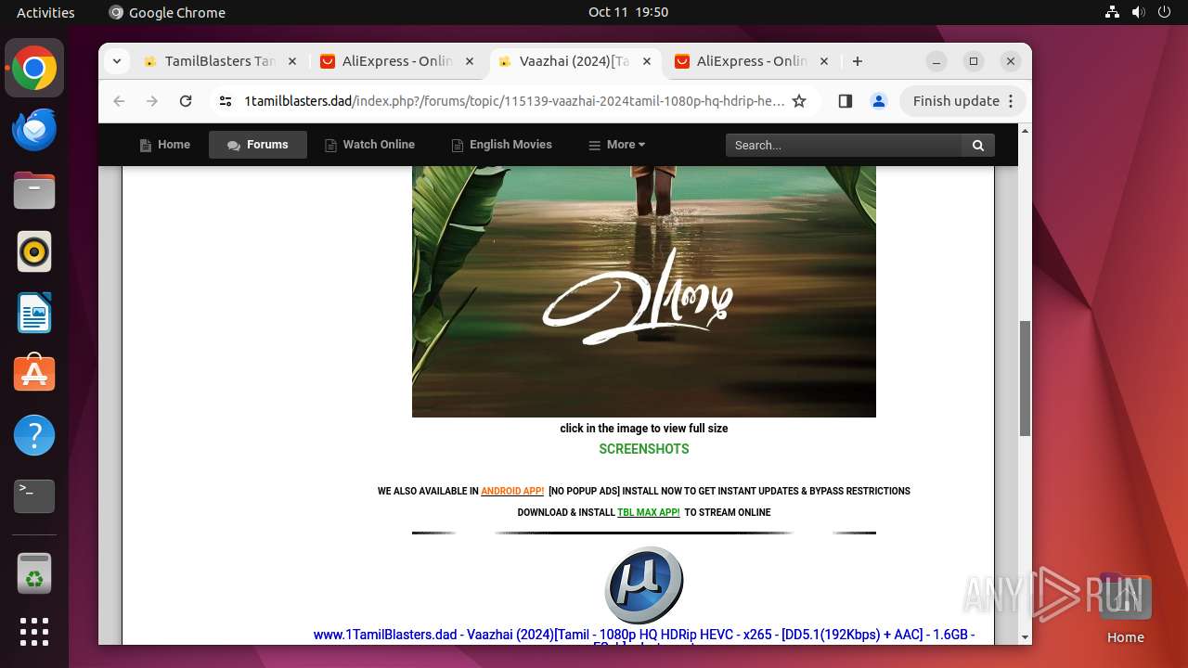The width and height of the screenshot is (1188, 668).
Task: Expand the More menu in site navigation
Action: click(x=617, y=145)
